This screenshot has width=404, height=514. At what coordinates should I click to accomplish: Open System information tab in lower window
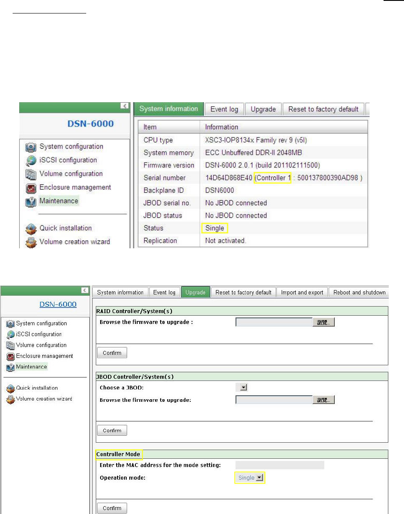click(120, 292)
